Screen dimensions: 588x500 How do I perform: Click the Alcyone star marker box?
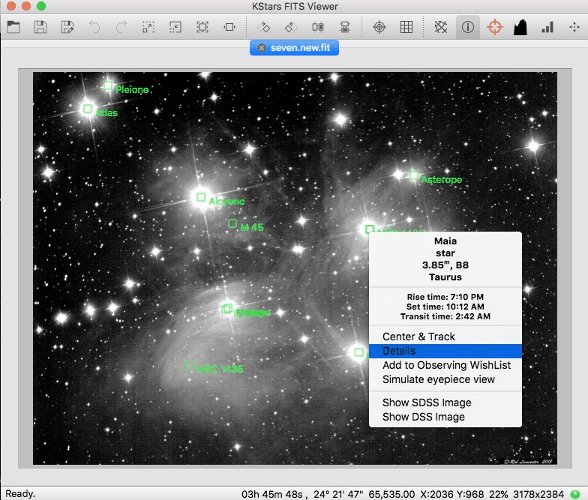pyautogui.click(x=201, y=197)
